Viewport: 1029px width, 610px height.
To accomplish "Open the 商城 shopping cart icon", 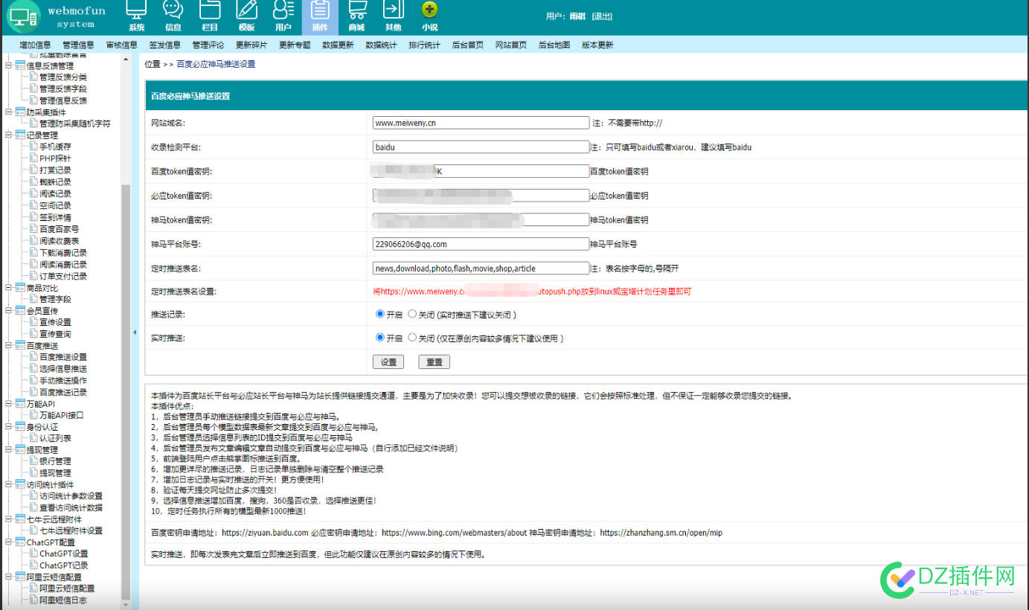I will (x=356, y=10).
